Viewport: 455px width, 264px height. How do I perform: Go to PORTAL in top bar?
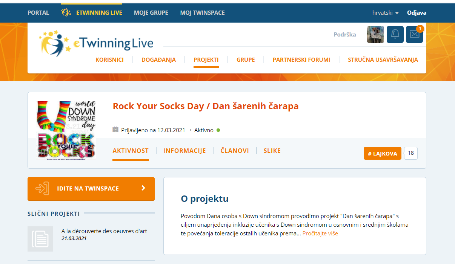(x=38, y=13)
